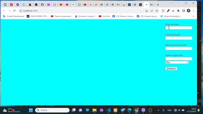Click the Число акций input field
Image resolution: width=203 pixels, height=114 pixels.
tap(179, 38)
